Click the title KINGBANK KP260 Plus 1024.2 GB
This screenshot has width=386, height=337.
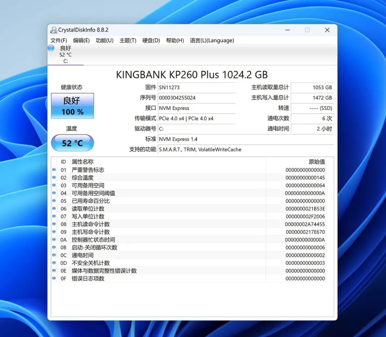192,75
